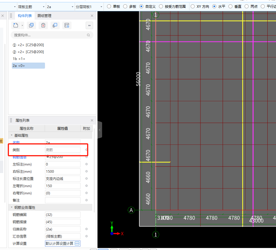Click the save component archive icon
The height and width of the screenshot is (250, 276).
(67, 25)
